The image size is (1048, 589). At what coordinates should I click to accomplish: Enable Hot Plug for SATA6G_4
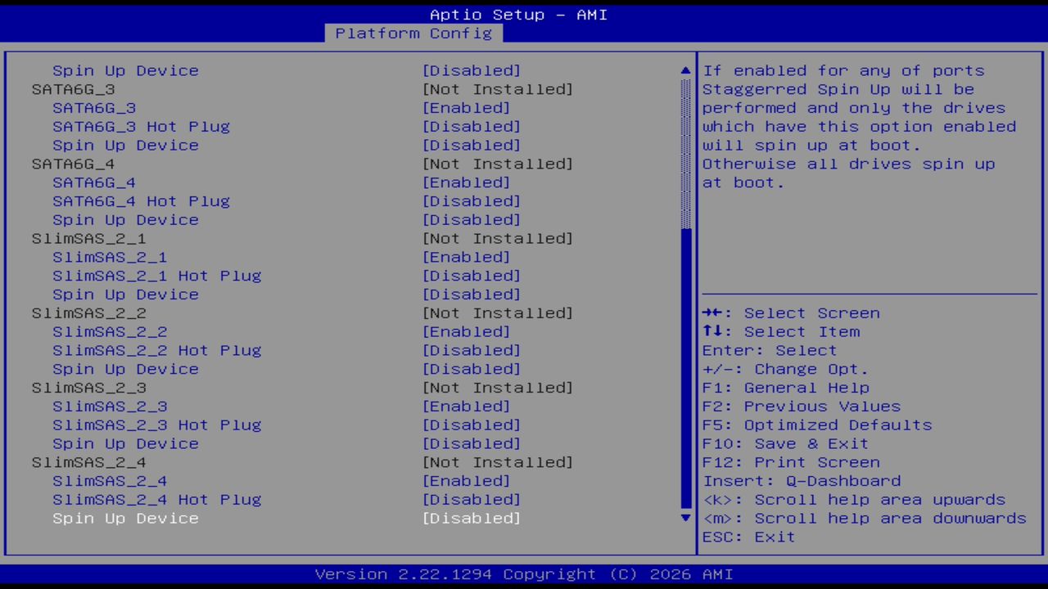point(141,200)
